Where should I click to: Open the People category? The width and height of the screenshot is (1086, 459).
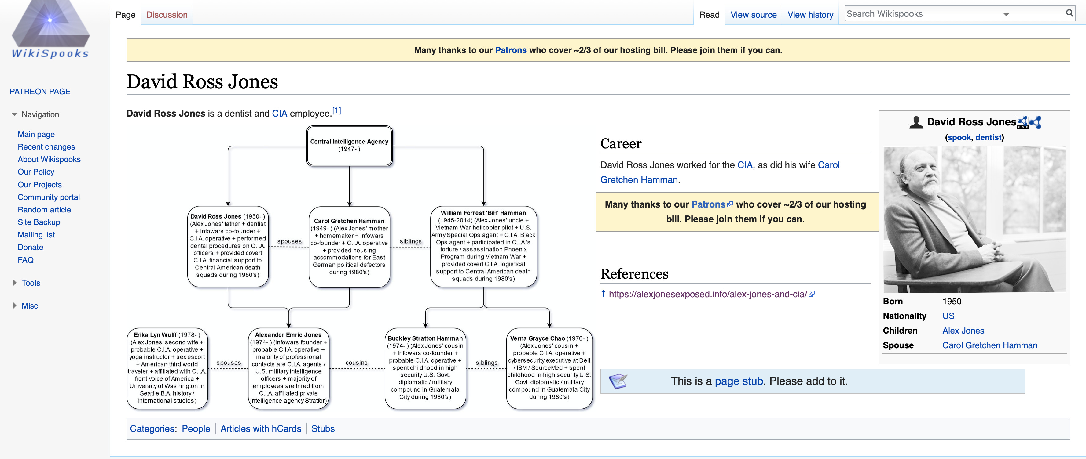pyautogui.click(x=196, y=429)
